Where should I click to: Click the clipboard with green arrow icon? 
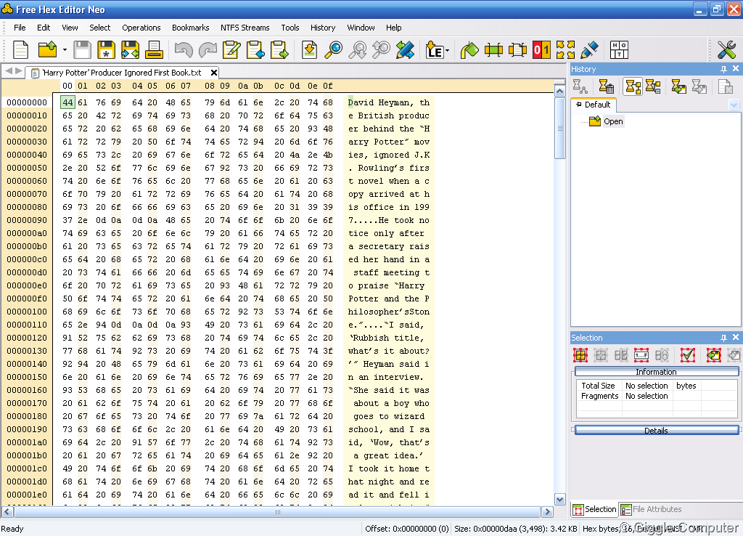point(279,49)
